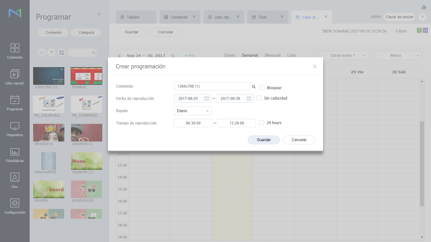Click Cancelar in the dialog
Image resolution: width=431 pixels, height=242 pixels.
(299, 140)
